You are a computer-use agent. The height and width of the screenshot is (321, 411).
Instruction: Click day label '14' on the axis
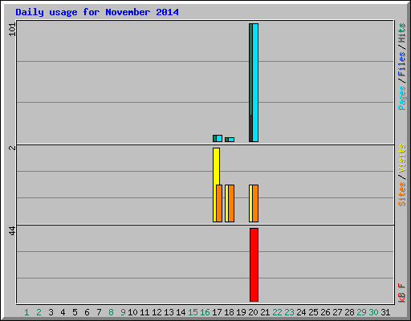click(181, 312)
